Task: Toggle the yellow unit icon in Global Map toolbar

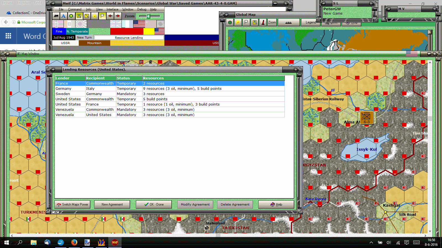Action: point(254,22)
